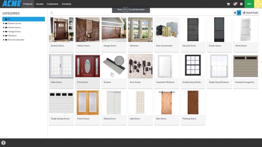Viewport: 262px width, 147px height.
Task: Open the Door Accessories hinges card
Action: click(167, 35)
